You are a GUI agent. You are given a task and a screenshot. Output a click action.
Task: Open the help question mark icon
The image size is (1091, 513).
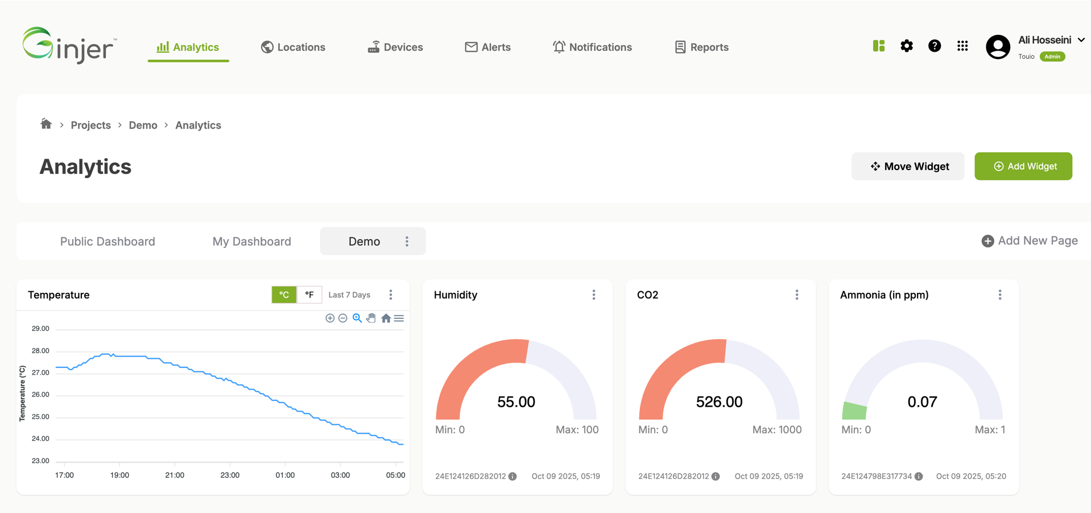935,46
